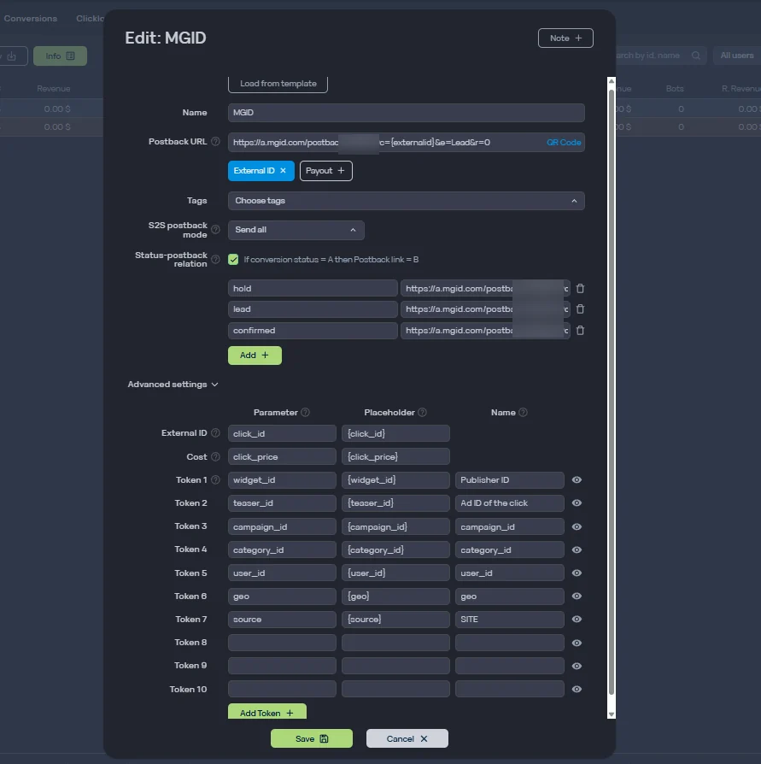The image size is (761, 764).
Task: Click the dialog scrollbar up arrow
Action: [612, 81]
